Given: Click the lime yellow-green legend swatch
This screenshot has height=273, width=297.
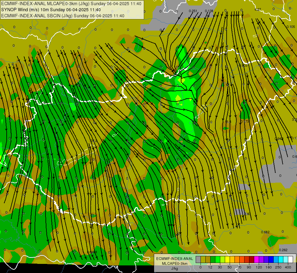Looking at the screenshot, I should [223, 260].
